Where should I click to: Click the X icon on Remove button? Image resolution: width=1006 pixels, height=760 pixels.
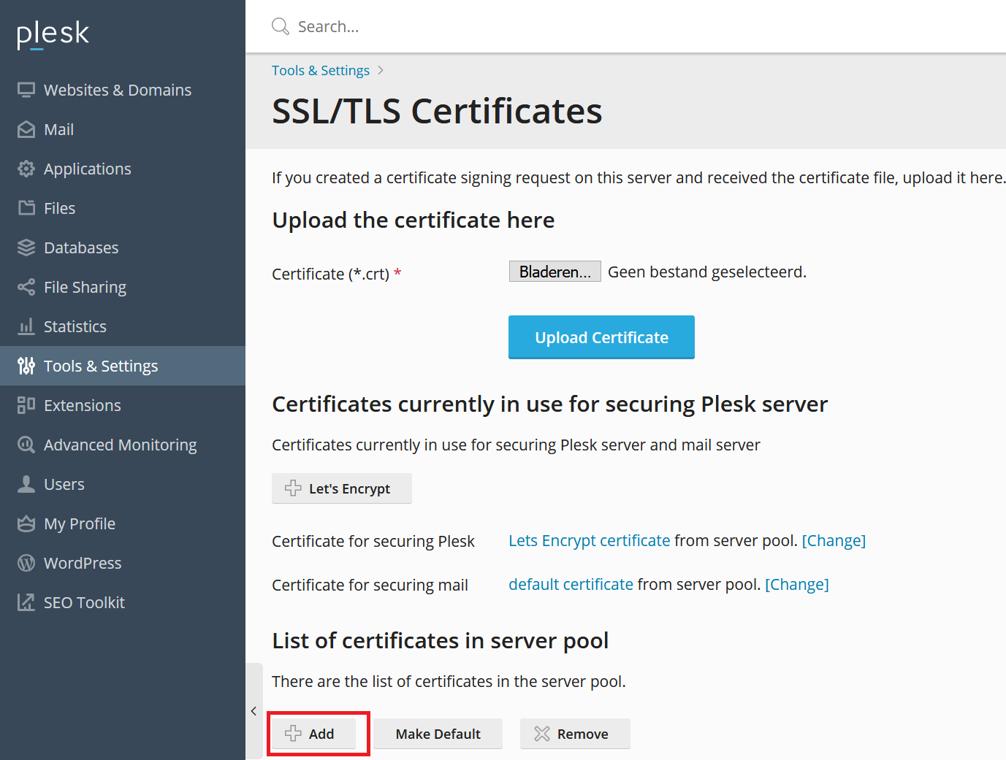(542, 734)
